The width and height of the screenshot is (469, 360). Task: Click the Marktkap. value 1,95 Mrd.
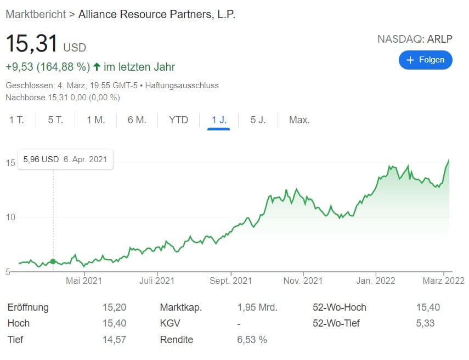click(x=257, y=307)
